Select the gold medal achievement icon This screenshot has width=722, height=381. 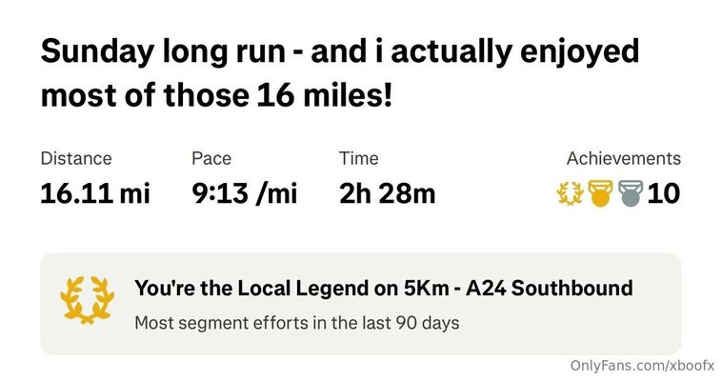click(x=600, y=193)
